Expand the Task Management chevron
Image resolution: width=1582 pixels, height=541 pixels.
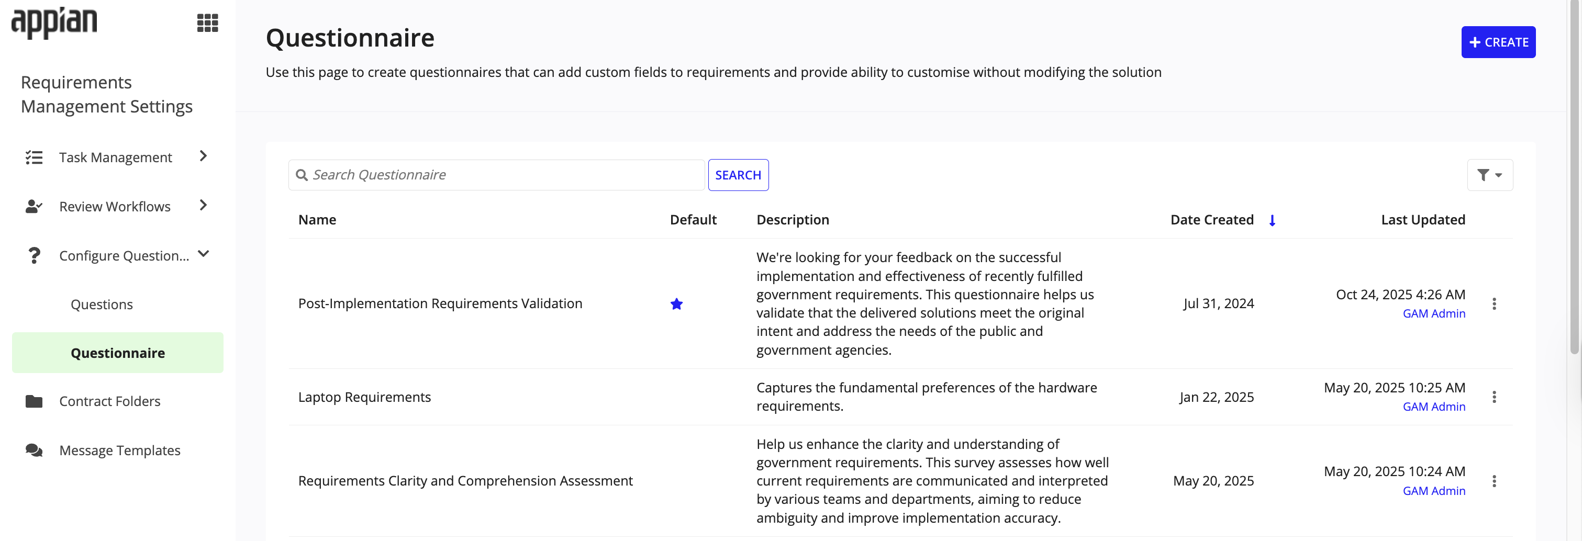(203, 156)
